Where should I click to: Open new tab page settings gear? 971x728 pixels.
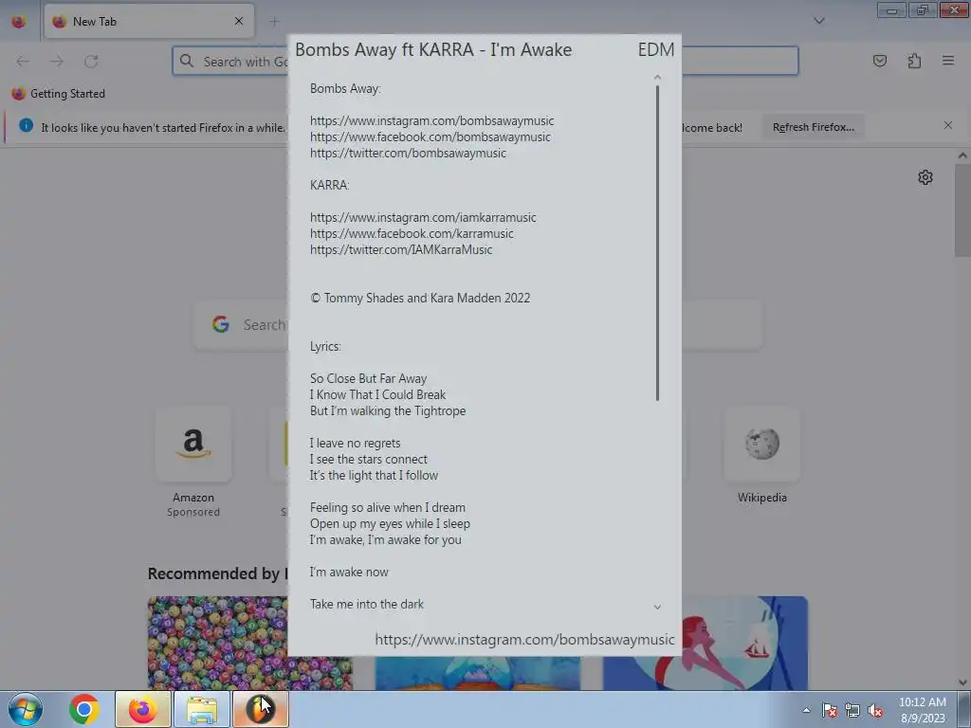click(925, 177)
